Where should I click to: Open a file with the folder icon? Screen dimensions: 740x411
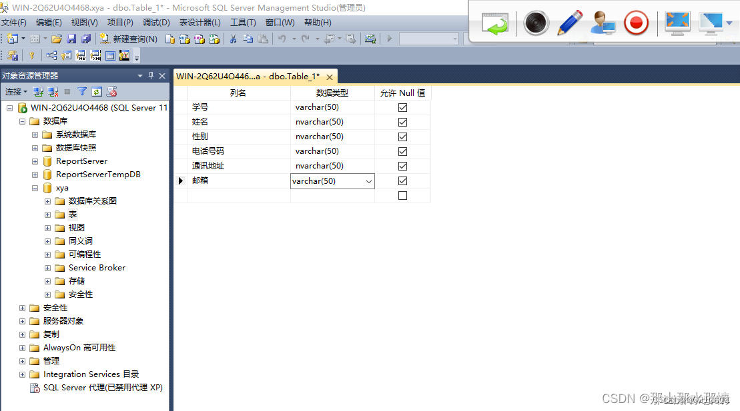(x=57, y=39)
